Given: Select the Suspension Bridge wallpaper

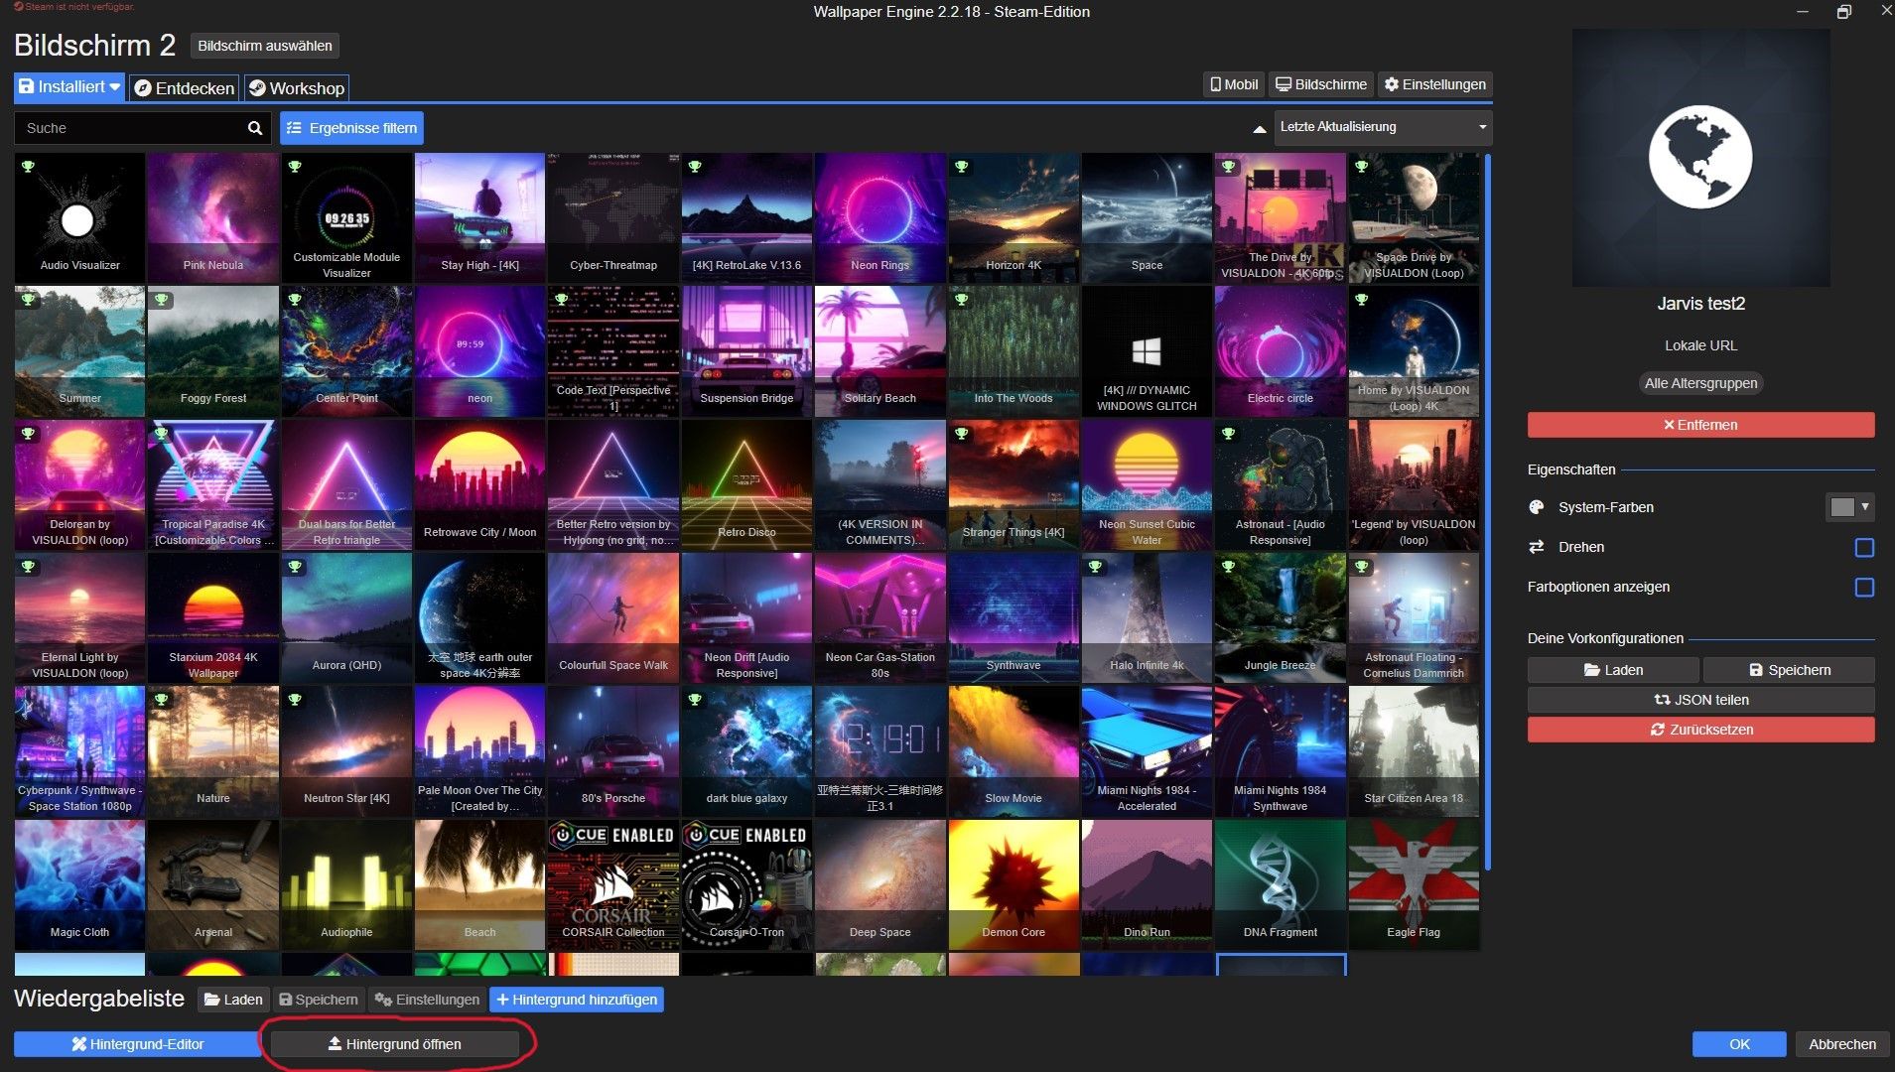Looking at the screenshot, I should (x=746, y=351).
